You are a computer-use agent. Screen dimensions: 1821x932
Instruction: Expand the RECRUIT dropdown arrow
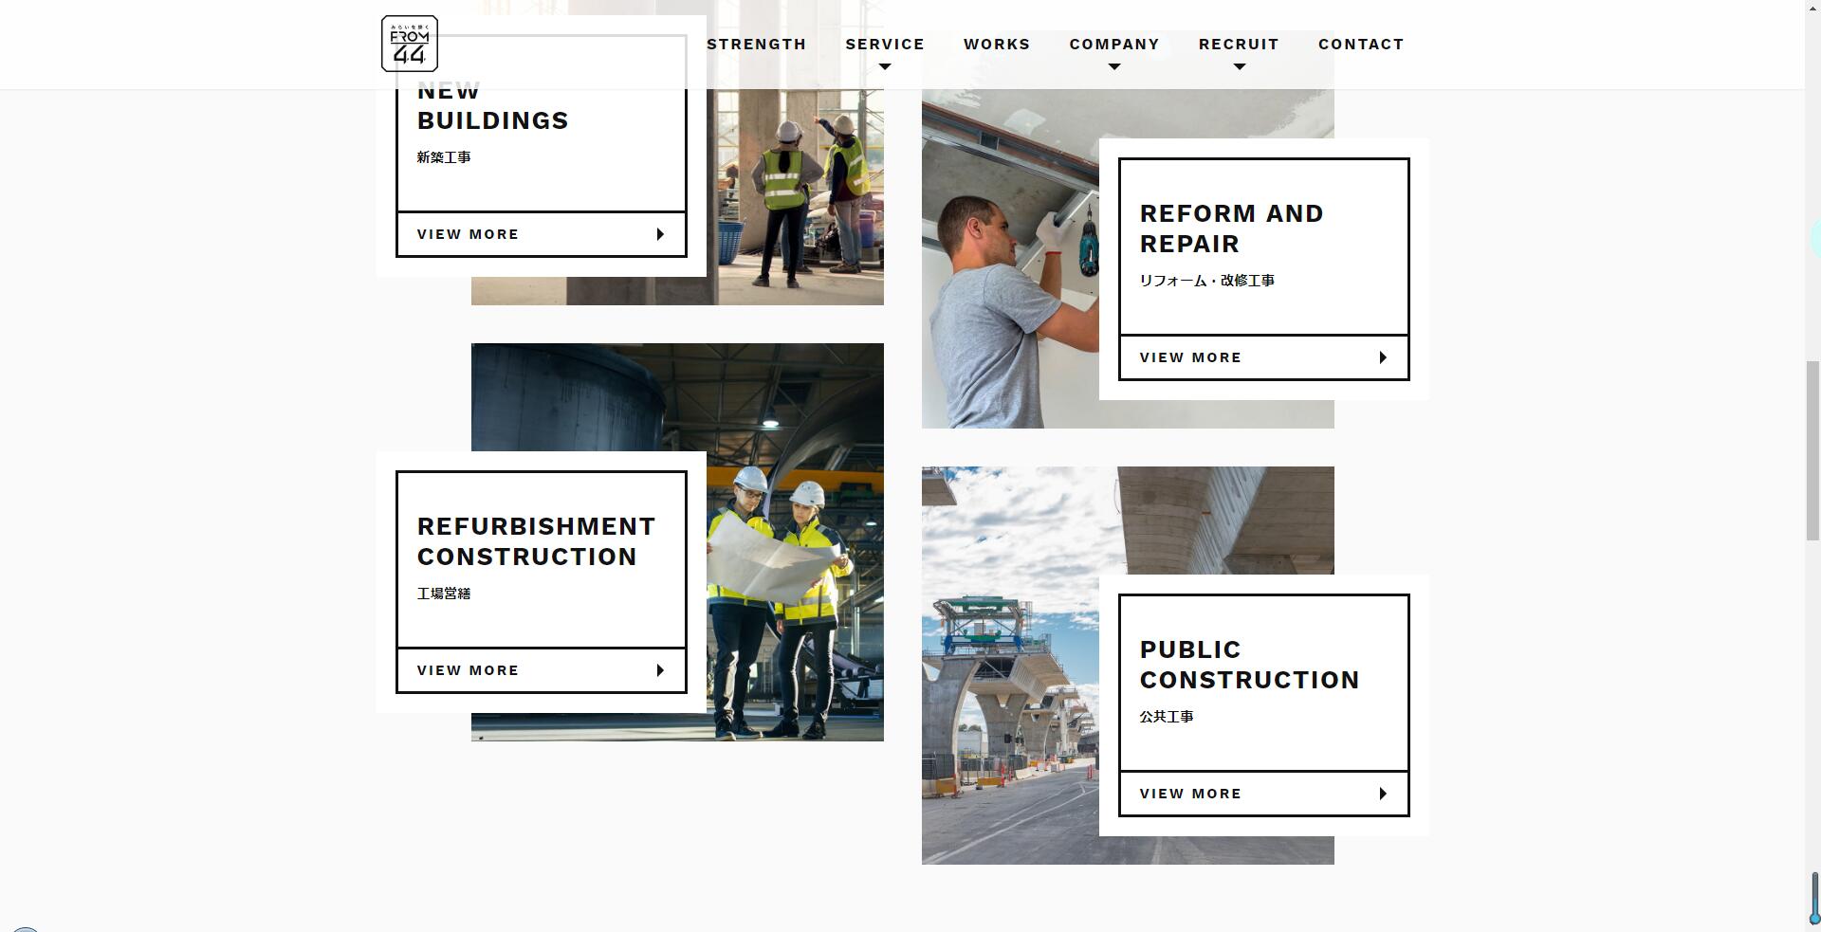point(1239,66)
